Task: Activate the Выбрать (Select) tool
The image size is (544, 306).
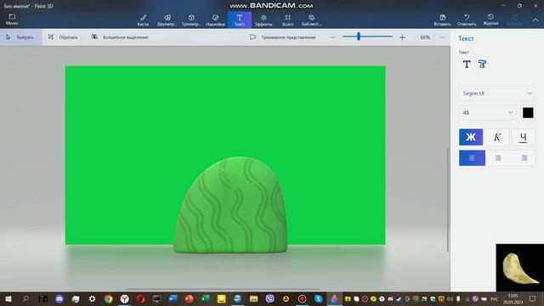Action: pyautogui.click(x=20, y=37)
